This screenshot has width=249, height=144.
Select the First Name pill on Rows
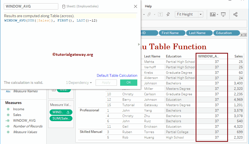pos(172,33)
